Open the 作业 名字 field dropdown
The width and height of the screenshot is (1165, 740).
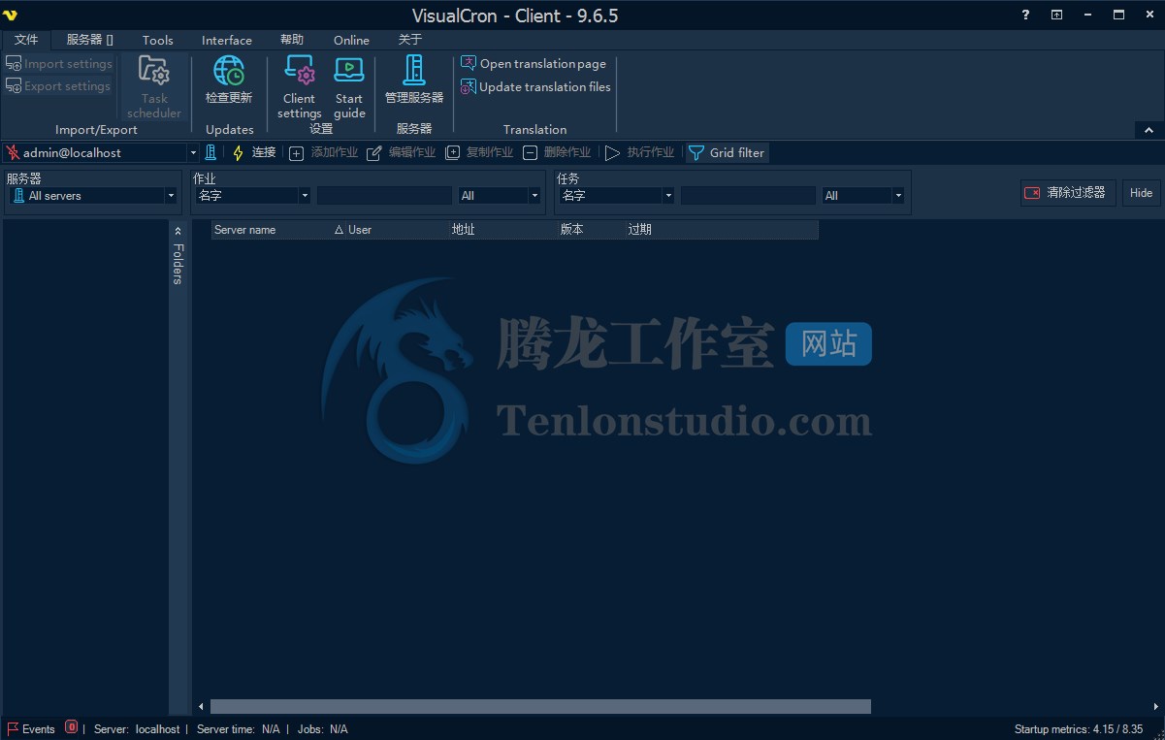(305, 195)
